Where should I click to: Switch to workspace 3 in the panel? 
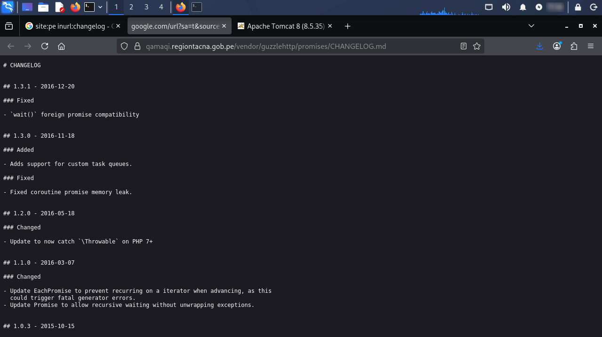click(146, 7)
